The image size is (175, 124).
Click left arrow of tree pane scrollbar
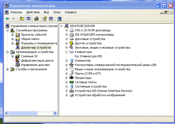point(6,113)
